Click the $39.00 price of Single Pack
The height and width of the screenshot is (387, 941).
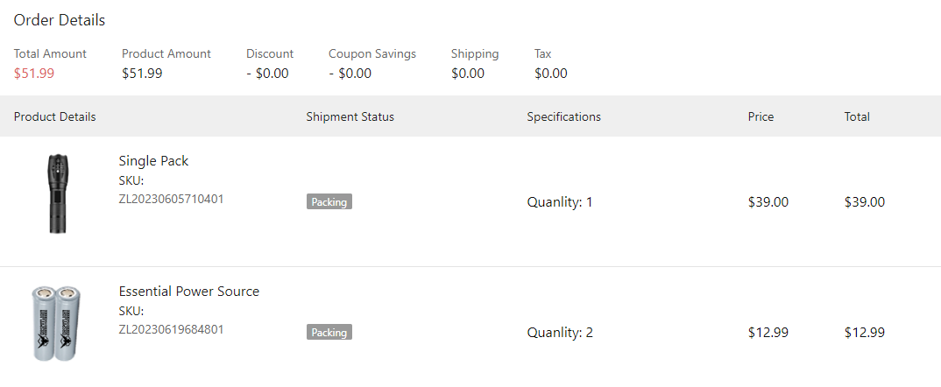(768, 202)
